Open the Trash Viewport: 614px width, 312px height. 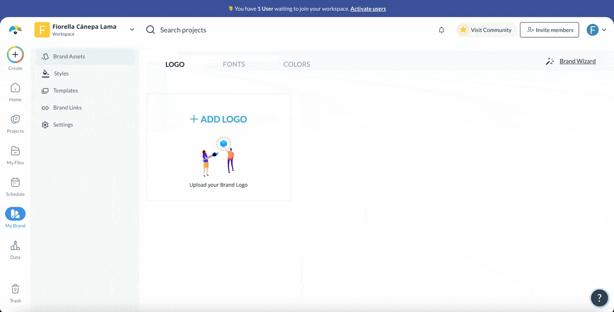pyautogui.click(x=15, y=289)
